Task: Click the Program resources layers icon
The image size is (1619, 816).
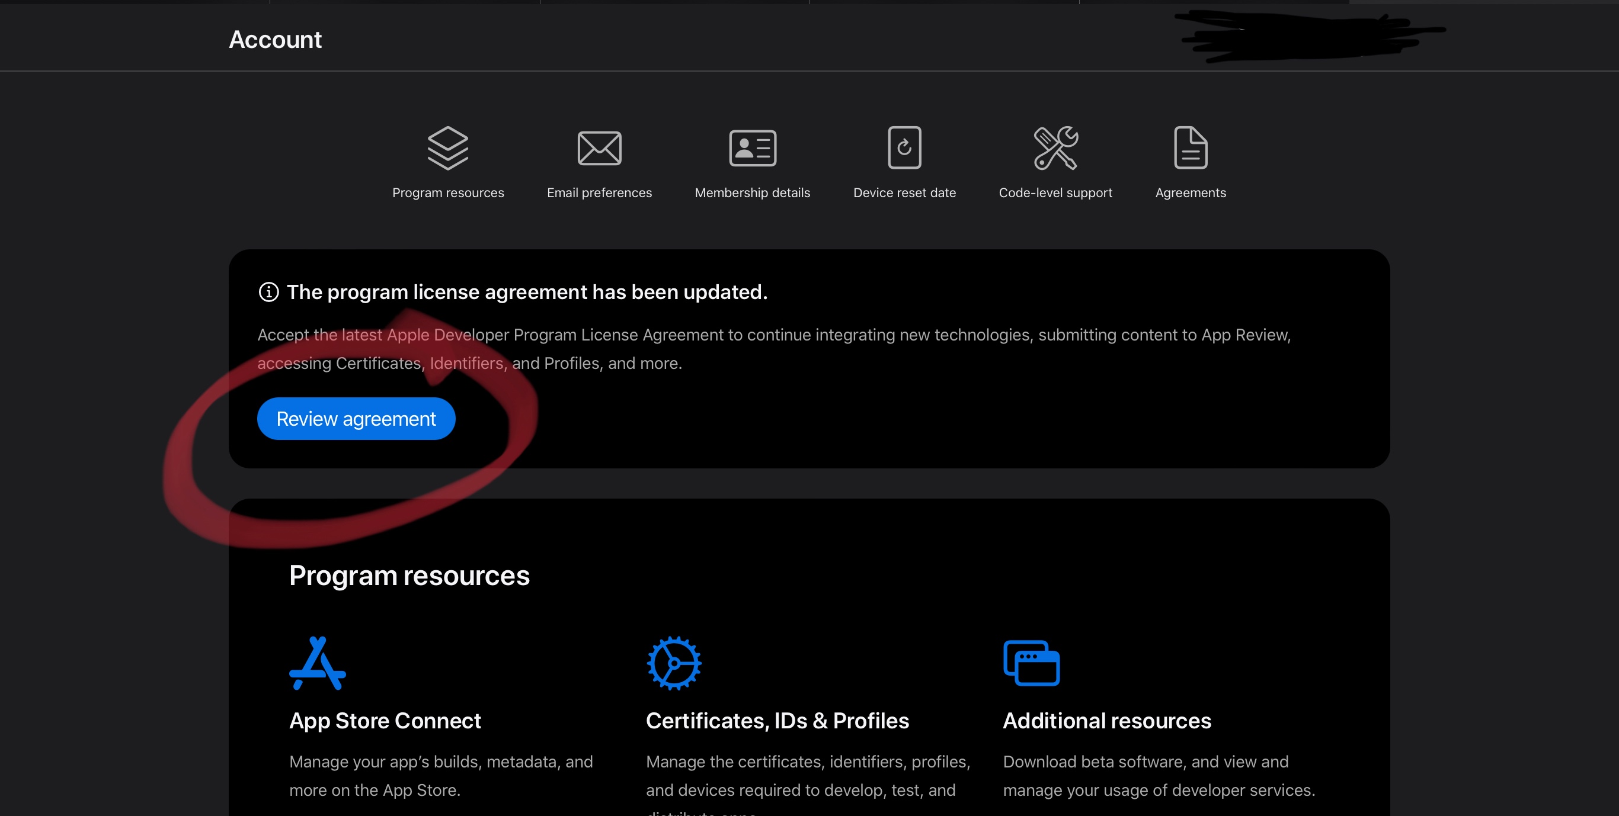Action: tap(447, 148)
